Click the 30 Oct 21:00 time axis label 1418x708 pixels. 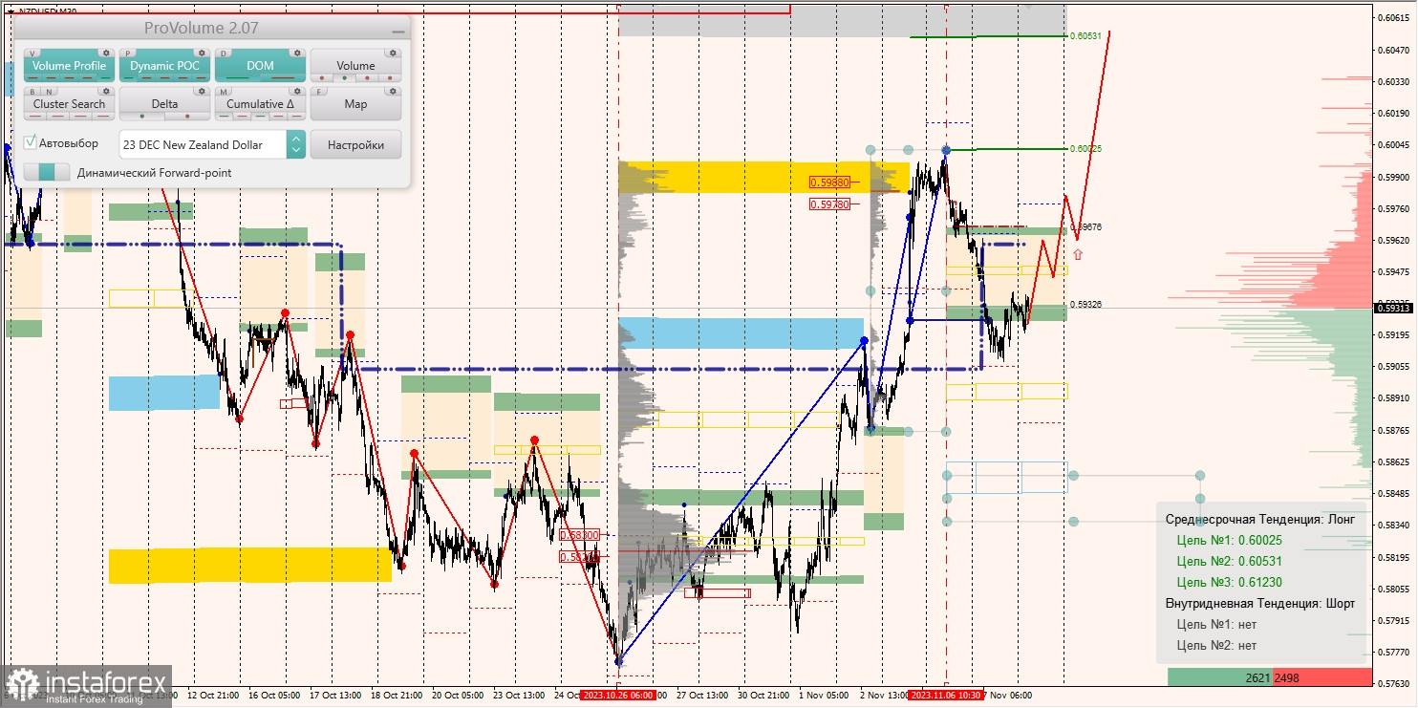[x=763, y=696]
